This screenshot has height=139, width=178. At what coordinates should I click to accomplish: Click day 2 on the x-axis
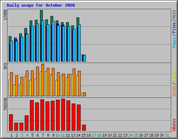17,135
